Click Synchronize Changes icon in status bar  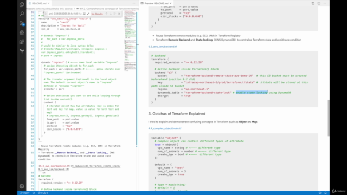[x=34, y=193]
